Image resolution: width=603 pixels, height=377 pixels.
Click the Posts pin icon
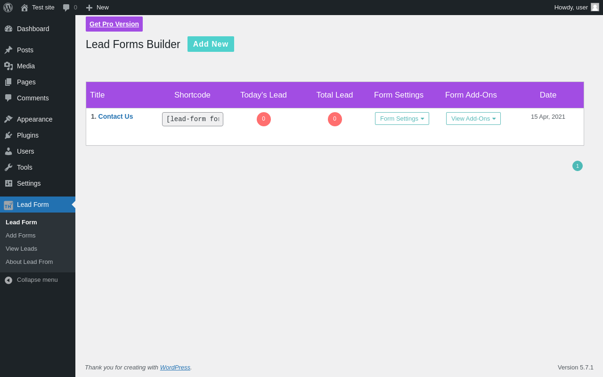(8, 50)
